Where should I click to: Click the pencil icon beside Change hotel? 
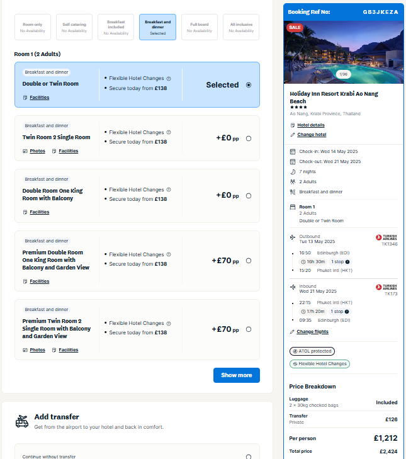point(293,135)
